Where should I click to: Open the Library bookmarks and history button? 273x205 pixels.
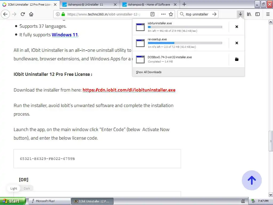coord(249,14)
